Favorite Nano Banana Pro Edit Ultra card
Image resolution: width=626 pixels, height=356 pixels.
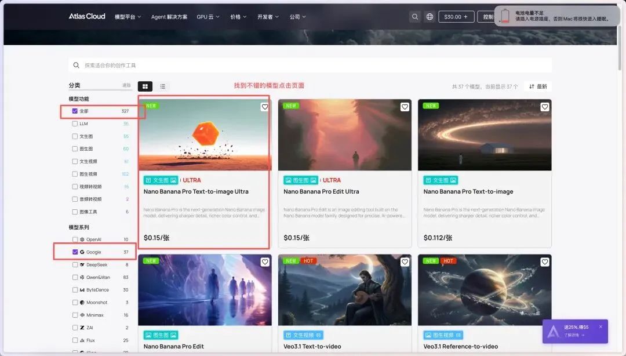(405, 107)
